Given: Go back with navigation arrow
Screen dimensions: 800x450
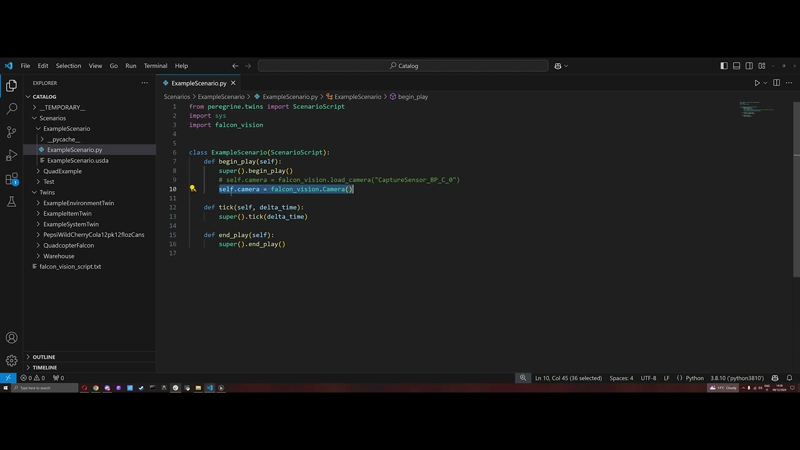Looking at the screenshot, I should (x=235, y=66).
